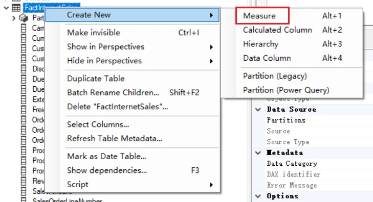Choose Mark as Date Table option
Viewport: 373px width, 202px height.
pos(132,156)
